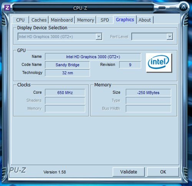Click the Memory Size -250 MBytes field

(x=148, y=93)
